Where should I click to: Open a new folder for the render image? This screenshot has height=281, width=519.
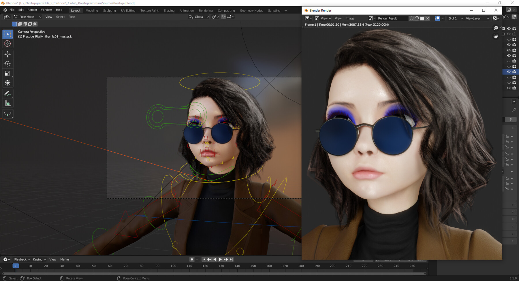pos(422,18)
